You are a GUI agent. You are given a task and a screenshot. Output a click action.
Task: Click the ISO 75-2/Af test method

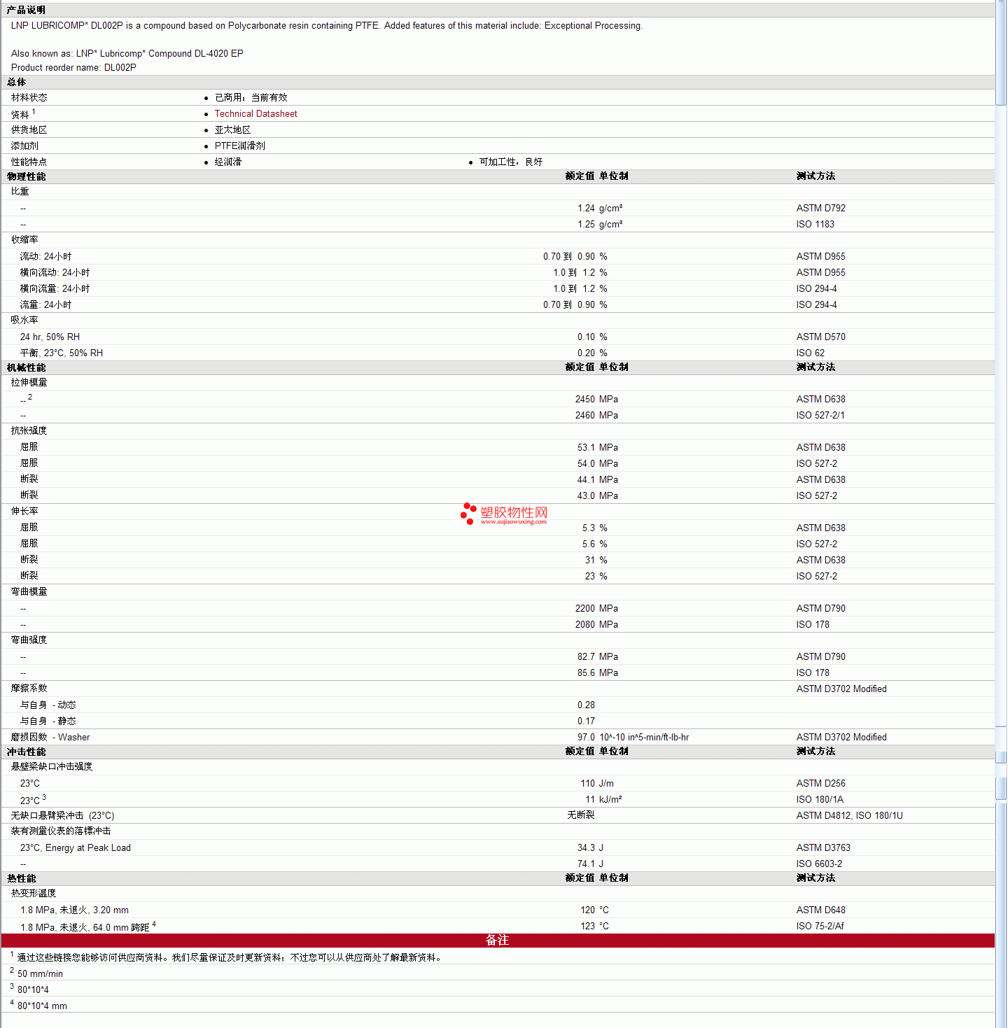point(820,926)
